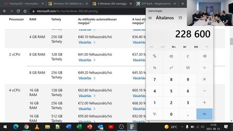Open Google Chrome from the taskbar
This screenshot has width=233, height=131.
click(27, 127)
